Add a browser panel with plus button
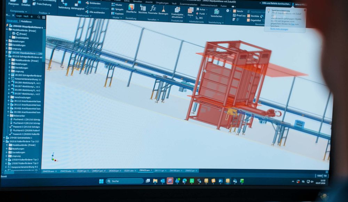This screenshot has height=202, width=348. (32, 17)
